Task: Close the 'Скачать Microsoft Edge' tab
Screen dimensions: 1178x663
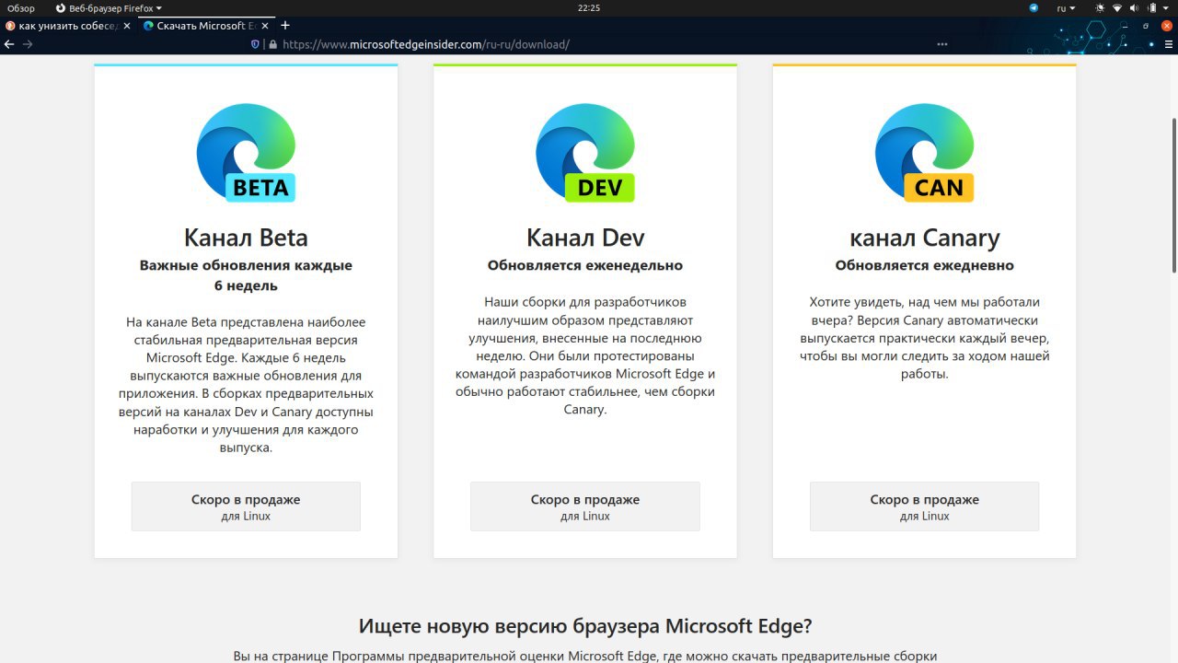Action: (x=266, y=26)
